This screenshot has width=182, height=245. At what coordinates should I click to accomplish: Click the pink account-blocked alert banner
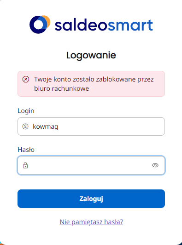91,84
